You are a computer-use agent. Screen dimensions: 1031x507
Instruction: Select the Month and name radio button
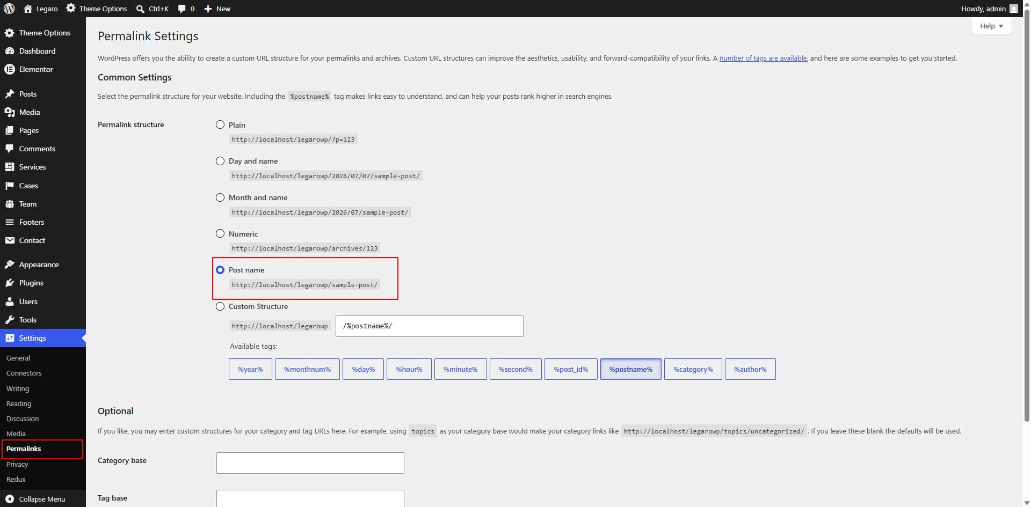[220, 197]
